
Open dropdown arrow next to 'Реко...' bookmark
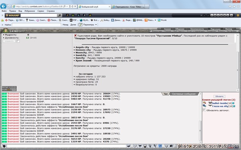coord(155,20)
